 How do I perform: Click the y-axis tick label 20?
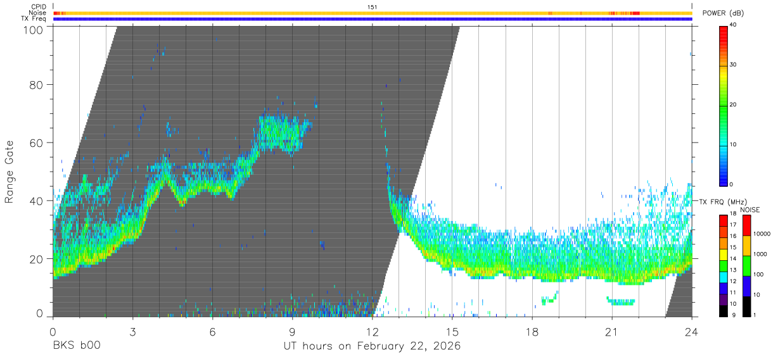38,259
